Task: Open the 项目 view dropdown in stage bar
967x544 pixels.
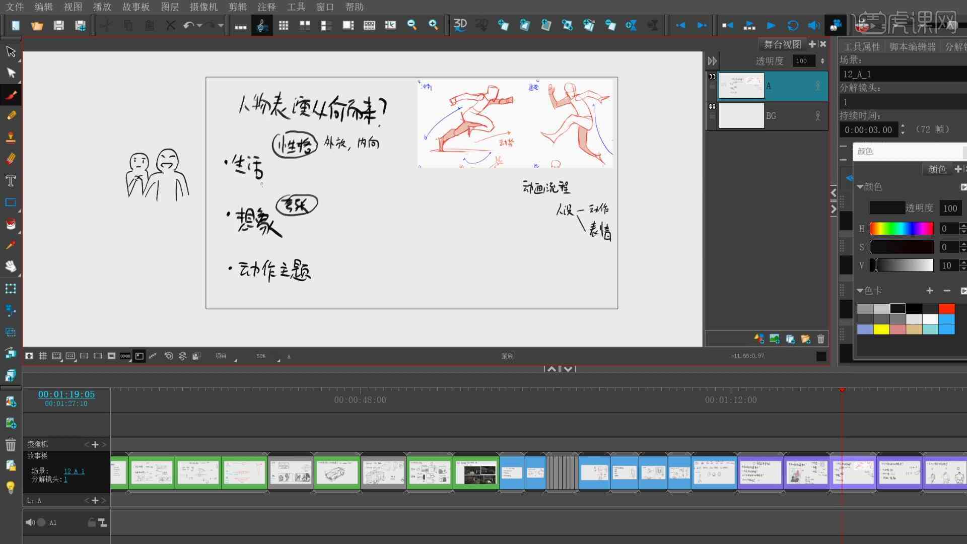Action: (226, 356)
